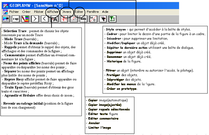Click the 'M/D' modify-duplicate icon
Viewport: 209px width, 135px height.
pos(93,19)
